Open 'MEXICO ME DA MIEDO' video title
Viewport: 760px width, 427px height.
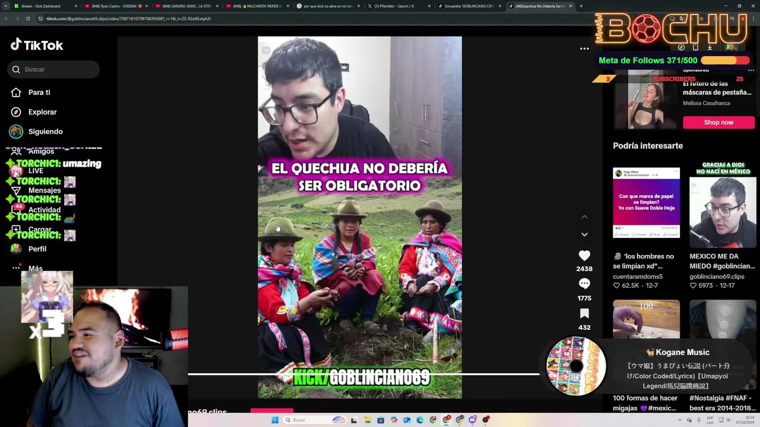click(722, 261)
